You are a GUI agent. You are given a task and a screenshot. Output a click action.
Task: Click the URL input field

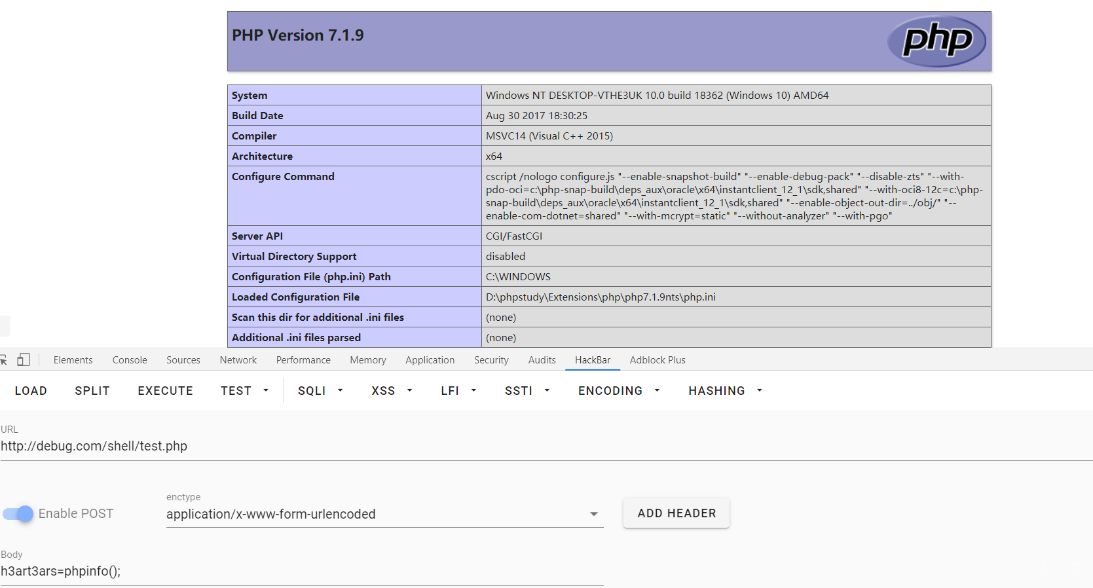[x=546, y=447]
